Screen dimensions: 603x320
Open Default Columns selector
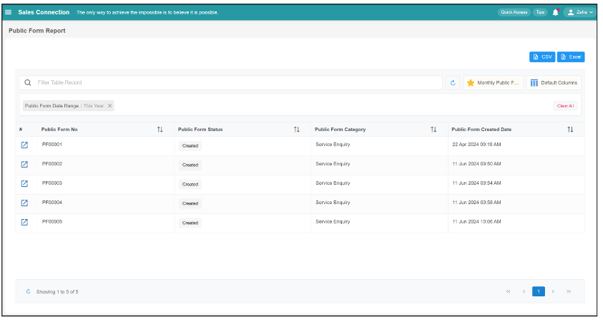tap(554, 83)
